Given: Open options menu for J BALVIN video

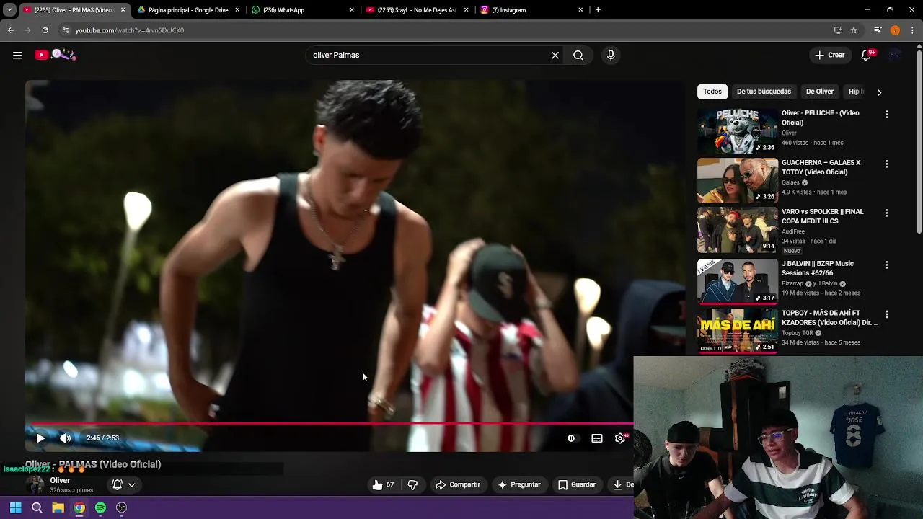Looking at the screenshot, I should [x=886, y=265].
